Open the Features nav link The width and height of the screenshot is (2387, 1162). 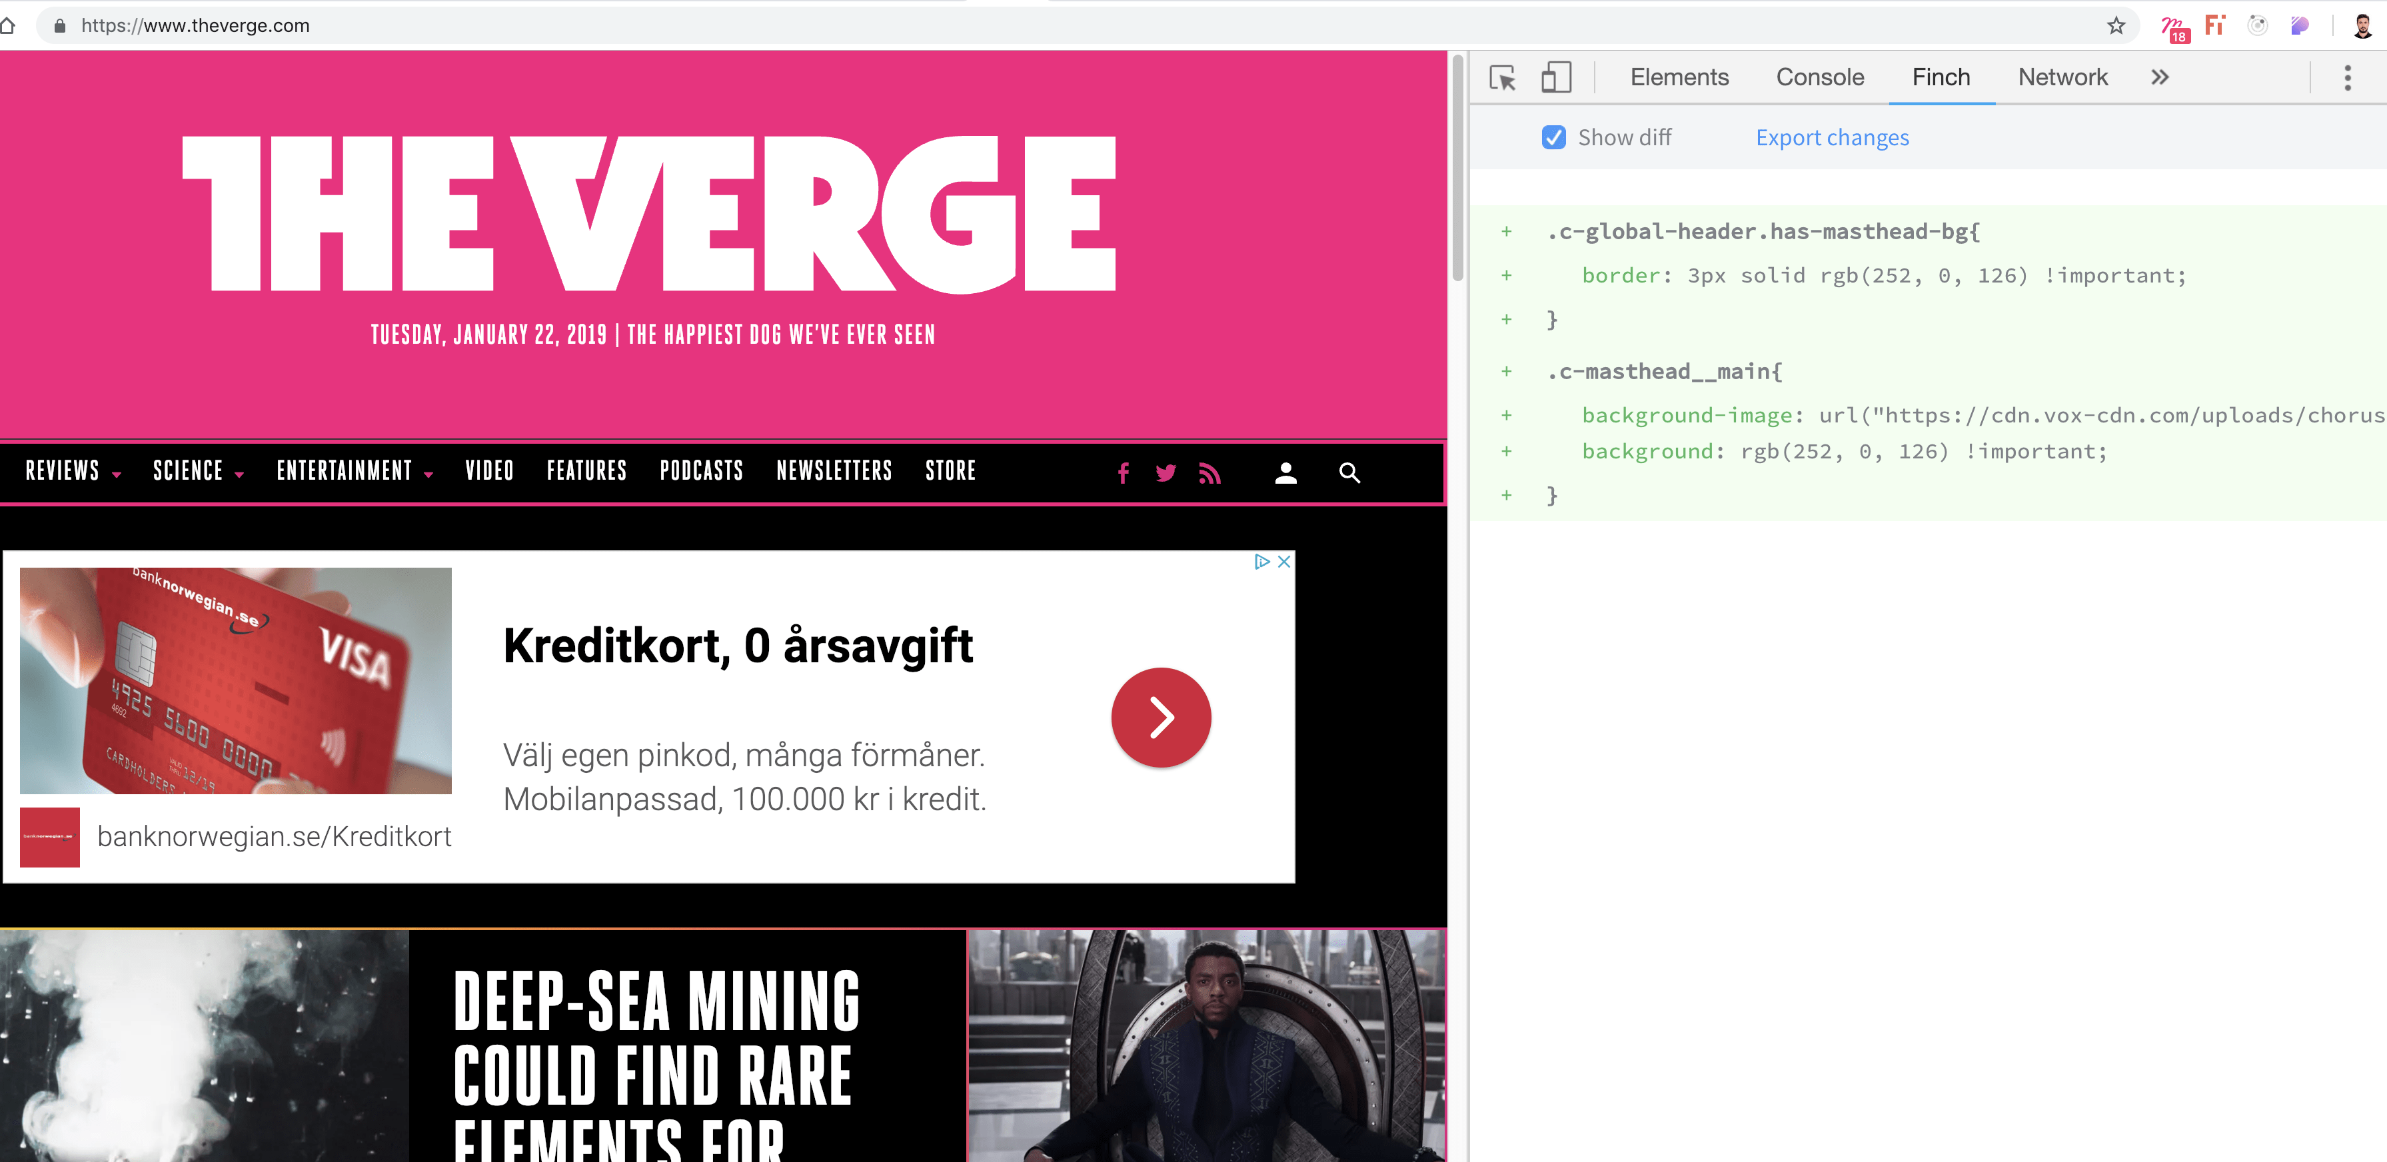[x=586, y=471]
